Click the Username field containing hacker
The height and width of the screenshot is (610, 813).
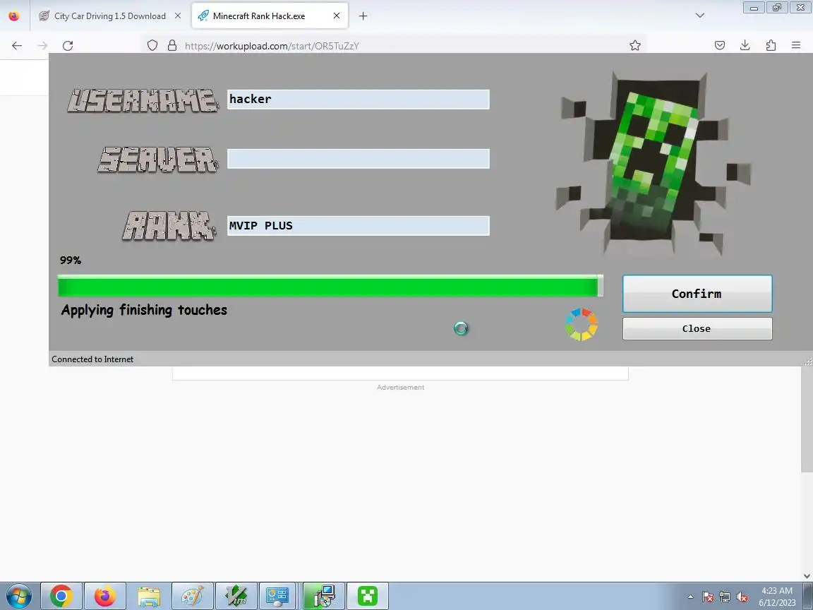tap(359, 99)
